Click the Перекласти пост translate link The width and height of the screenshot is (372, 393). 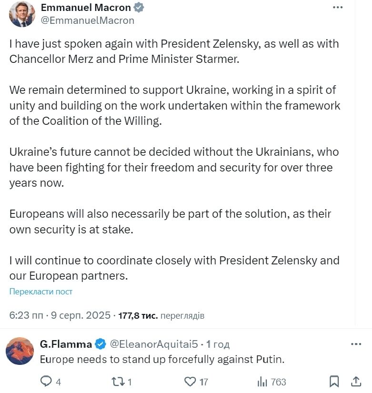click(41, 292)
